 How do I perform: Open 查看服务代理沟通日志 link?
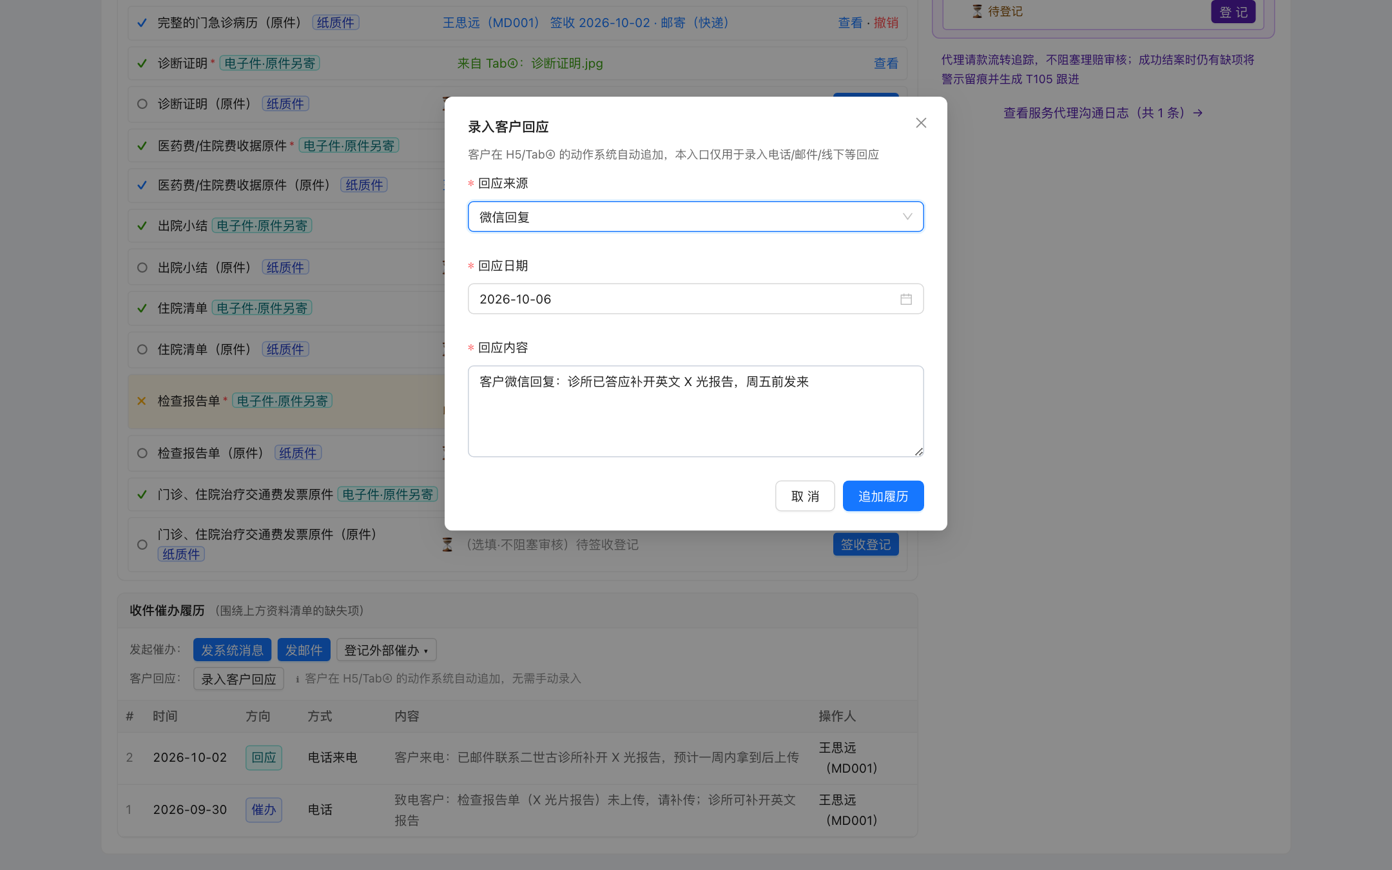1103,113
